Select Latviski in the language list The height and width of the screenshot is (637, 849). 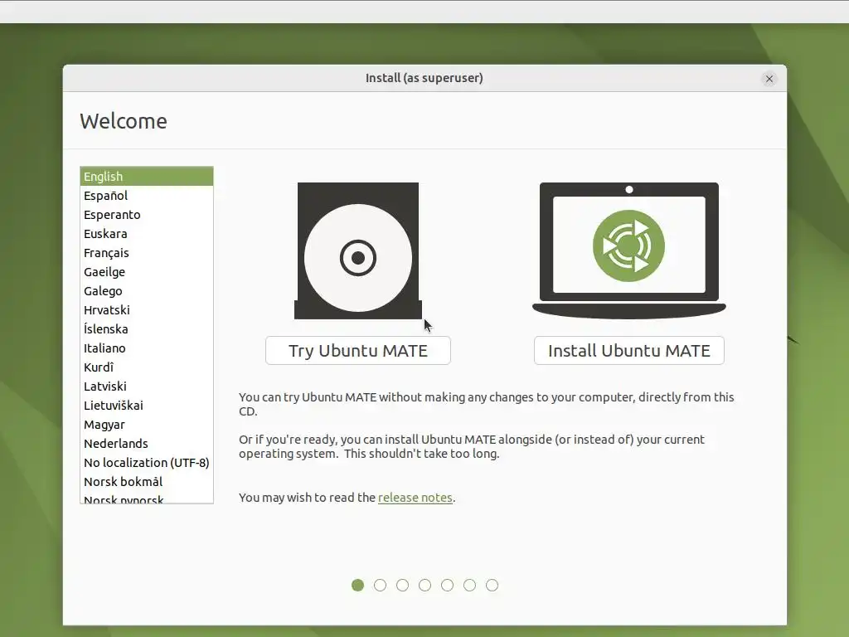(x=147, y=387)
